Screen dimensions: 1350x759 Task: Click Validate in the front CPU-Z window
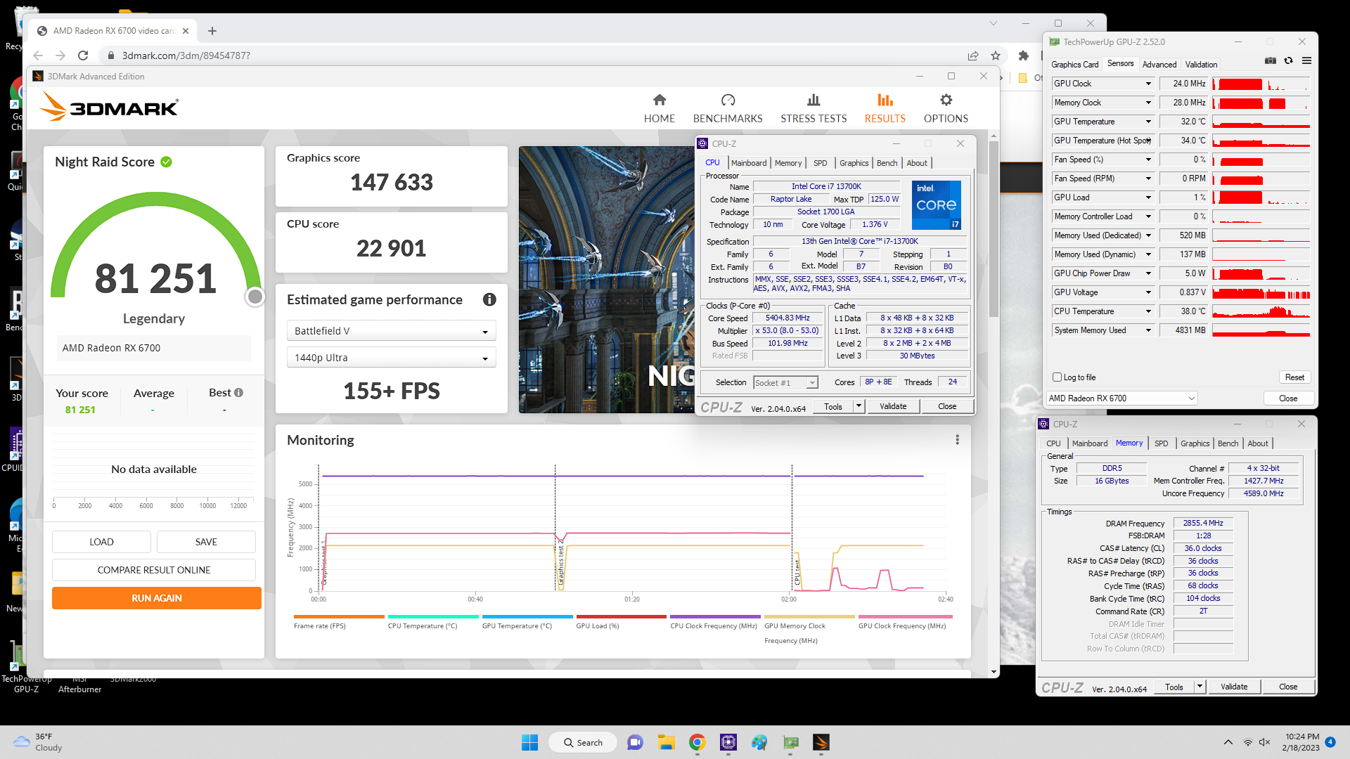point(892,406)
